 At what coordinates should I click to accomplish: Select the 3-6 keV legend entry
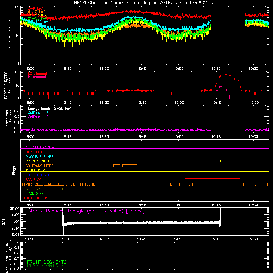35,8
